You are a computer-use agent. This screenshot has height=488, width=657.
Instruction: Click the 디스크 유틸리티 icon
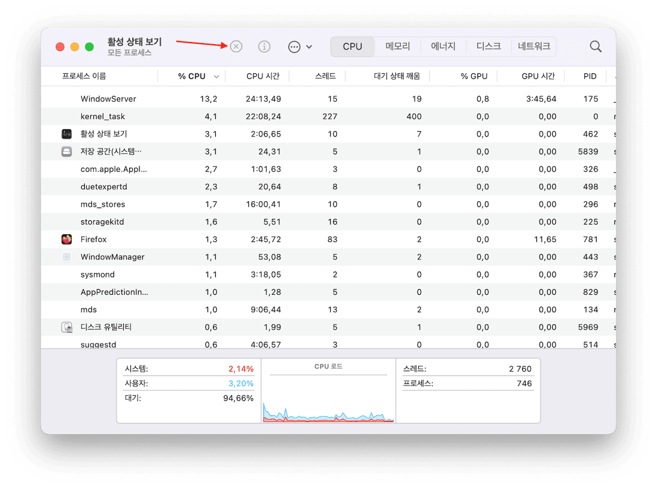66,327
